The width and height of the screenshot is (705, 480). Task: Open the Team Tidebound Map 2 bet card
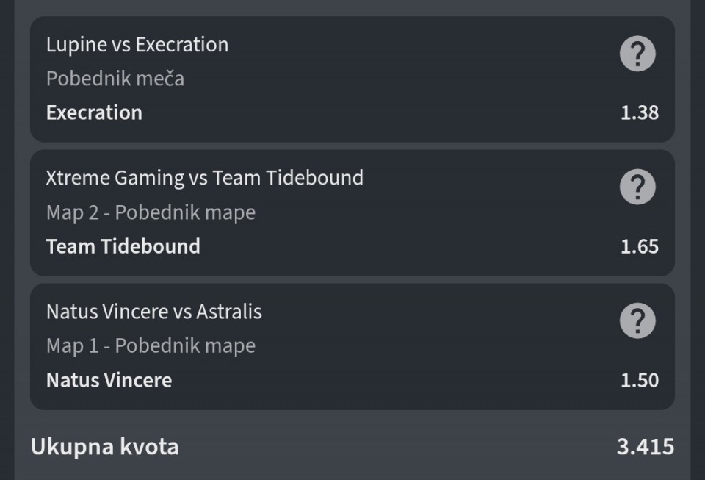(352, 212)
